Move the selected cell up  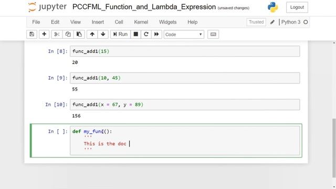[x=92, y=34]
